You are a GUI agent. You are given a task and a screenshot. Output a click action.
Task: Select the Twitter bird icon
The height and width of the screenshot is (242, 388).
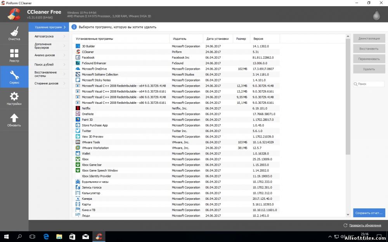pyautogui.click(x=78, y=131)
